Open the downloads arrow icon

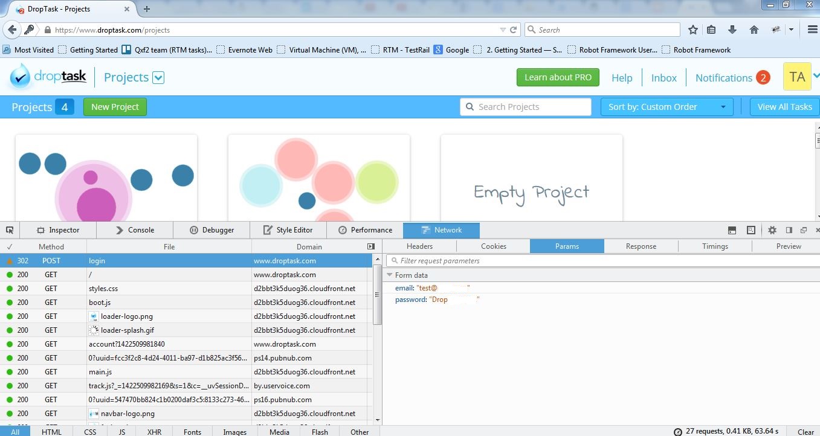coord(732,30)
